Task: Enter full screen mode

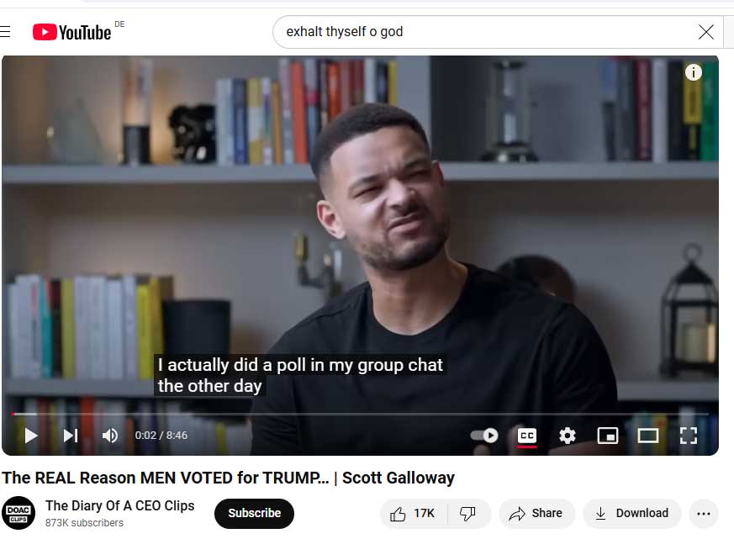Action: [x=688, y=436]
